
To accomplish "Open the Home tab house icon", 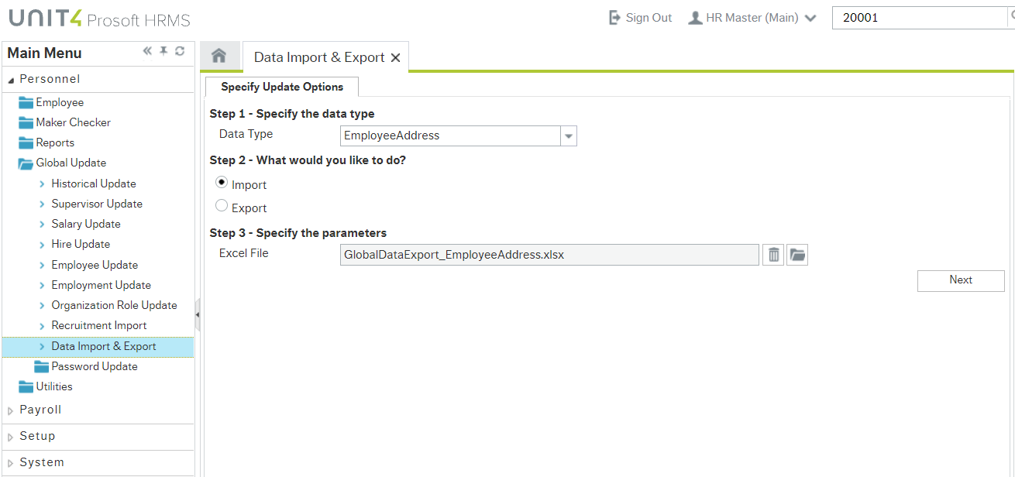I will [x=219, y=56].
